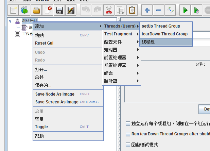This screenshot has height=151, width=210.
Task: Click the Cut scissors icon
Action: tap(109, 10)
